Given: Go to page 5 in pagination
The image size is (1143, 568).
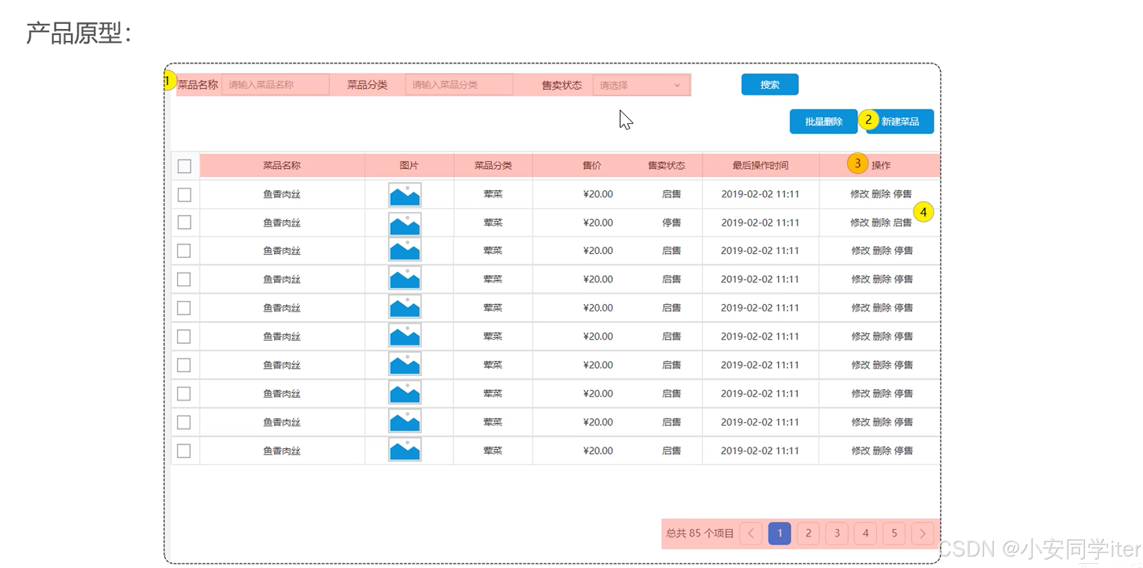Looking at the screenshot, I should click(x=894, y=534).
